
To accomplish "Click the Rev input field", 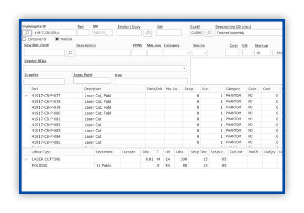I will (x=83, y=33).
